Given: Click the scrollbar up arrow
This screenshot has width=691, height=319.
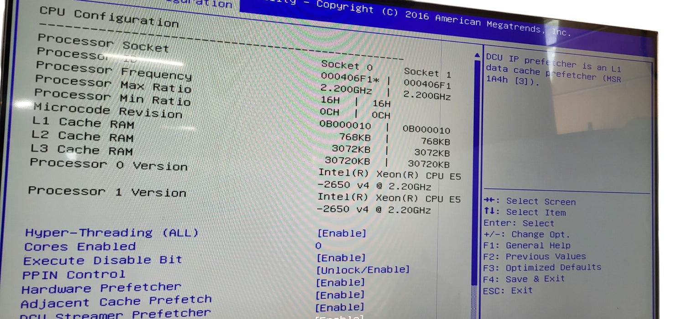Looking at the screenshot, I should tap(477, 56).
